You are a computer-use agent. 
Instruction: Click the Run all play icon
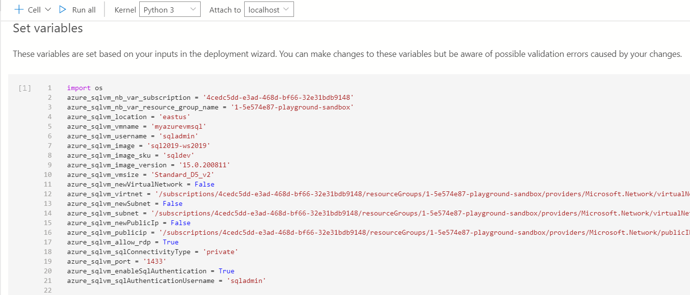62,10
